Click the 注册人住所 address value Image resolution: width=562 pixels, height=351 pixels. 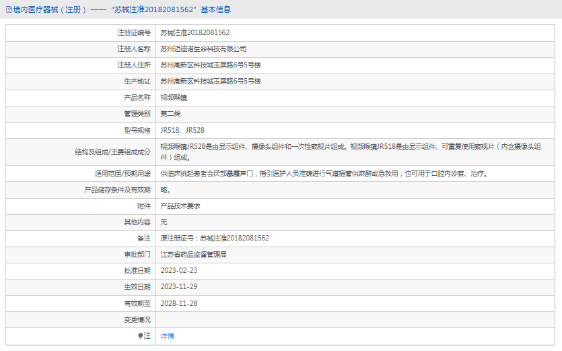pyautogui.click(x=211, y=65)
